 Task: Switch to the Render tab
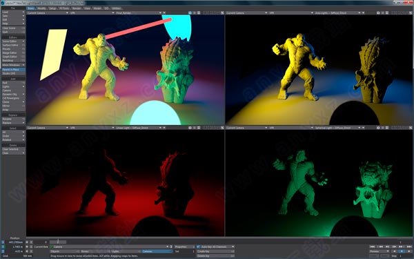click(x=77, y=8)
